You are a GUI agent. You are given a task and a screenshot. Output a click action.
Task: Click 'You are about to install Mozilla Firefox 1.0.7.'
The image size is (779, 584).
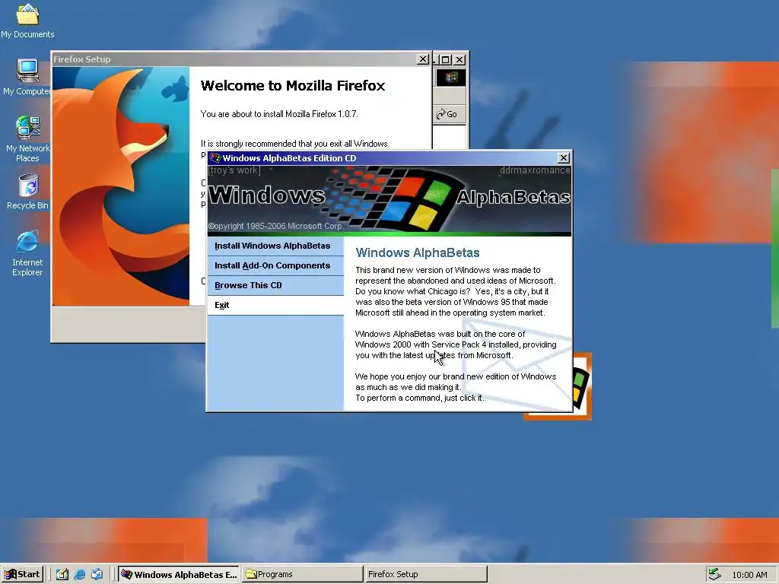(279, 114)
